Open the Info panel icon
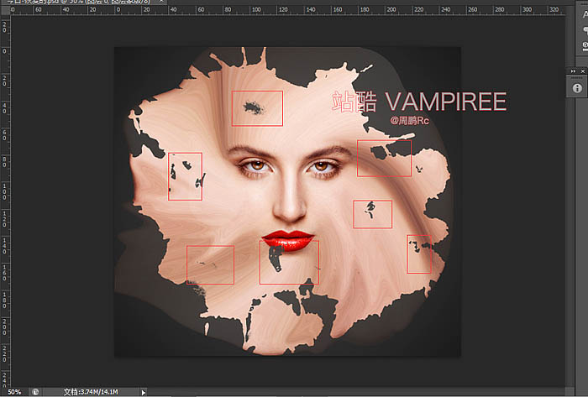This screenshot has height=397, width=588. click(578, 87)
